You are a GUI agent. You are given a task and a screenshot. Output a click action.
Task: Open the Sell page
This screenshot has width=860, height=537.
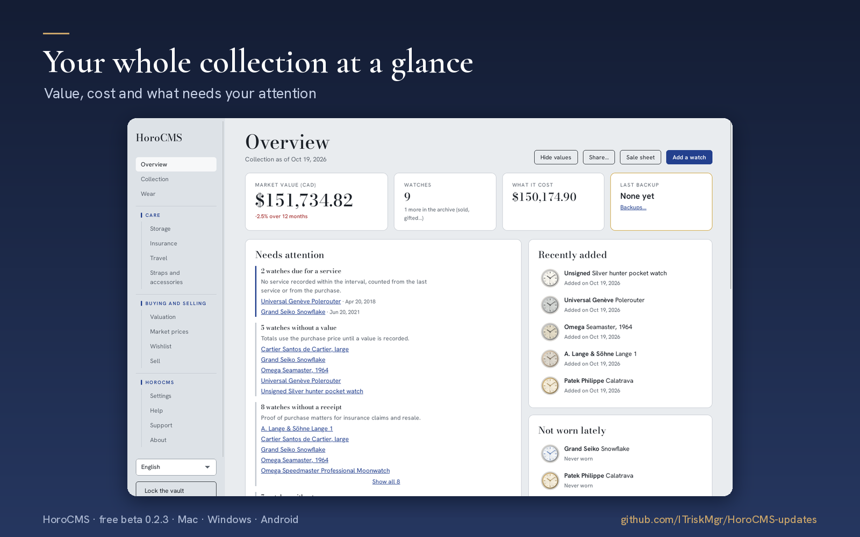tap(155, 361)
